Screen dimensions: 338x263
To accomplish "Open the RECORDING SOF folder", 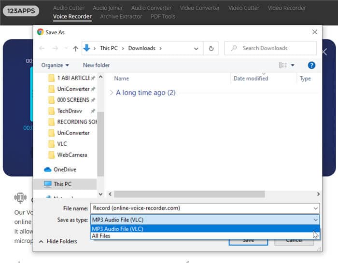I will click(72, 122).
